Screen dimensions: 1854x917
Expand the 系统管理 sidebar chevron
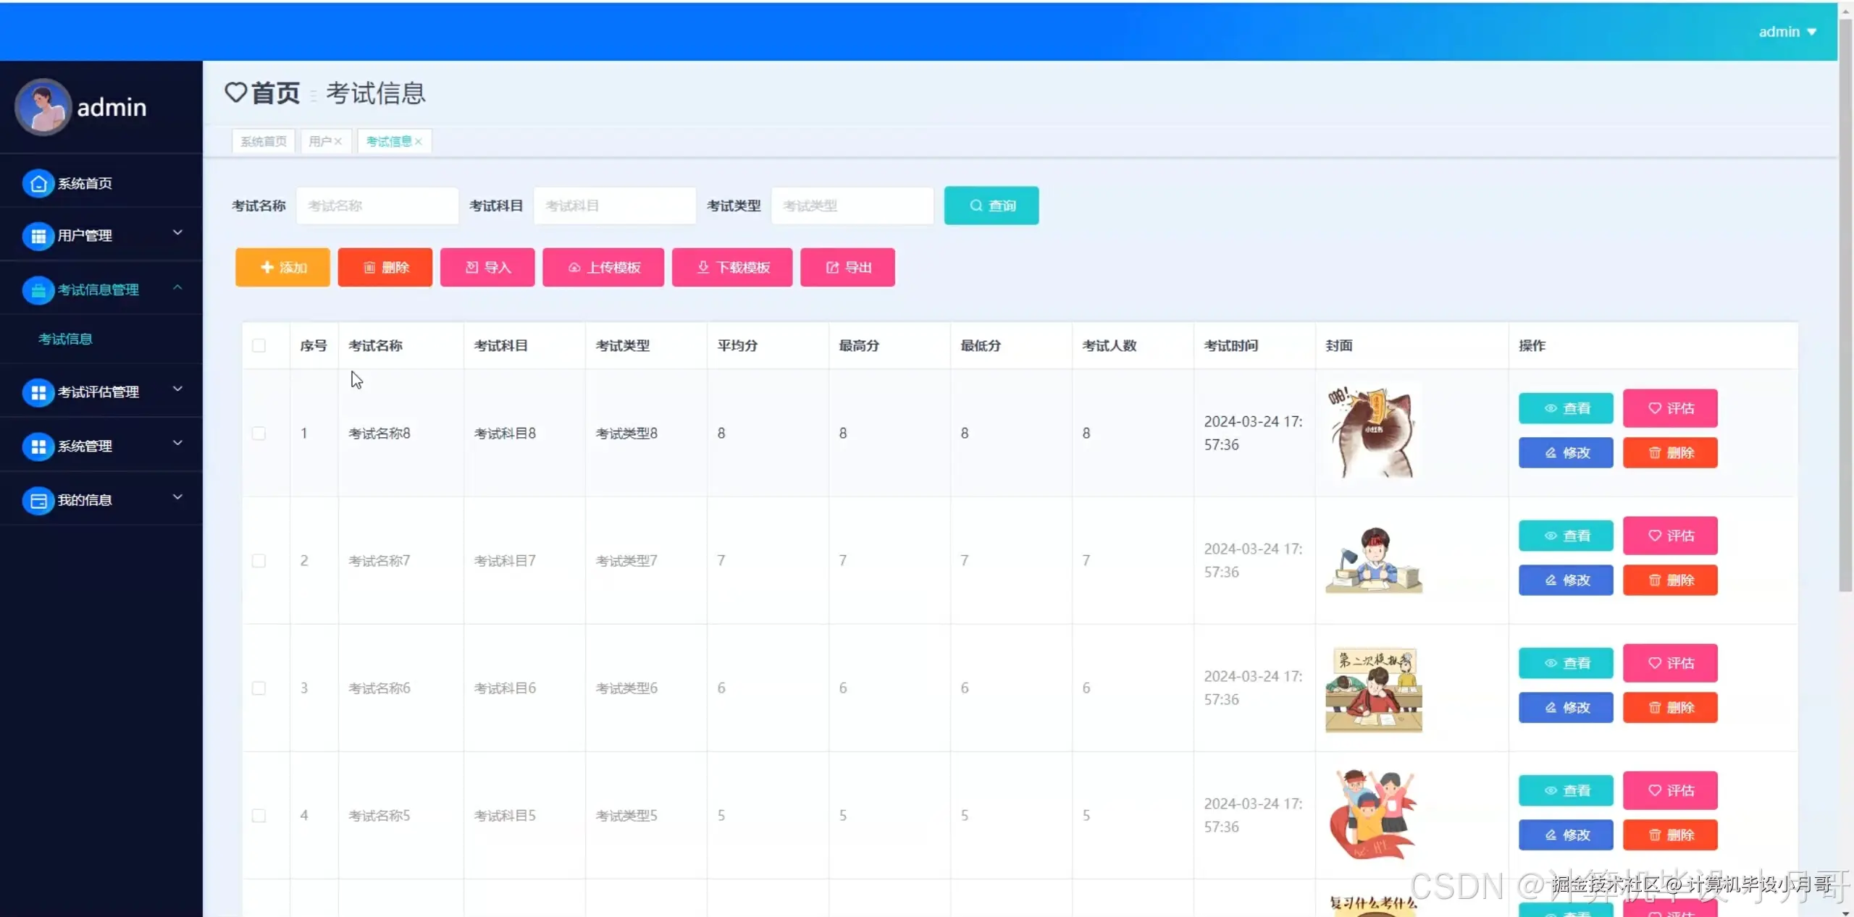click(x=177, y=443)
